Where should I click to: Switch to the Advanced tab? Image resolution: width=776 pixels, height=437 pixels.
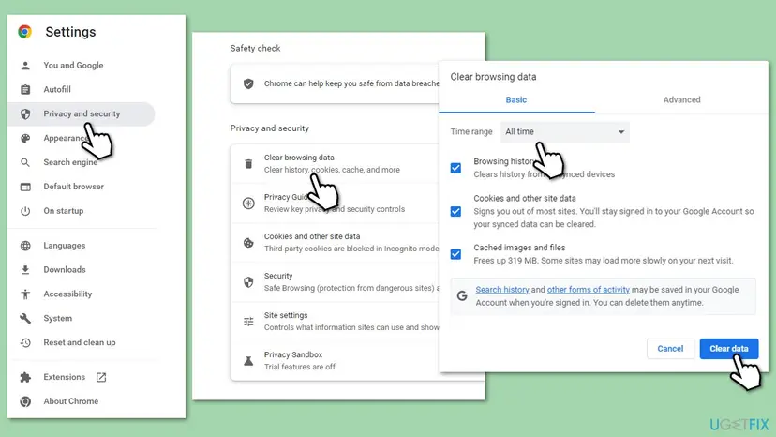point(681,100)
